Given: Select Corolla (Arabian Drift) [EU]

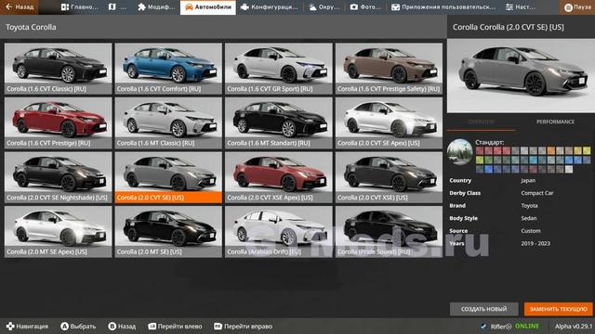Looking at the screenshot, I should [279, 231].
